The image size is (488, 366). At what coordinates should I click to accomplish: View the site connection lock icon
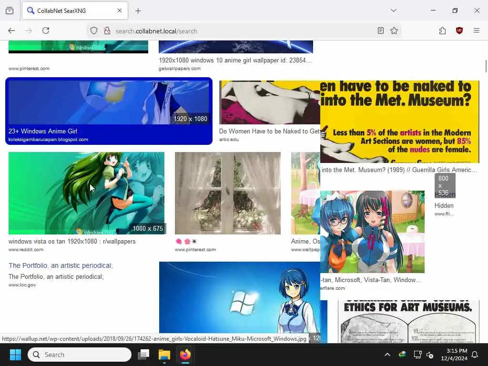pyautogui.click(x=107, y=30)
